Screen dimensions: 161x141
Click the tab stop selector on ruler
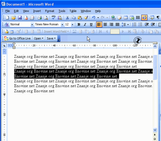[5, 46]
